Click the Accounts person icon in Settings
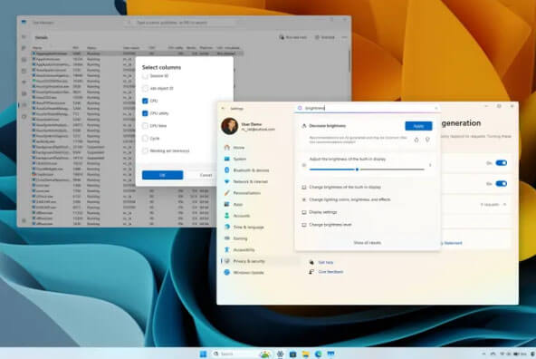 [226, 216]
